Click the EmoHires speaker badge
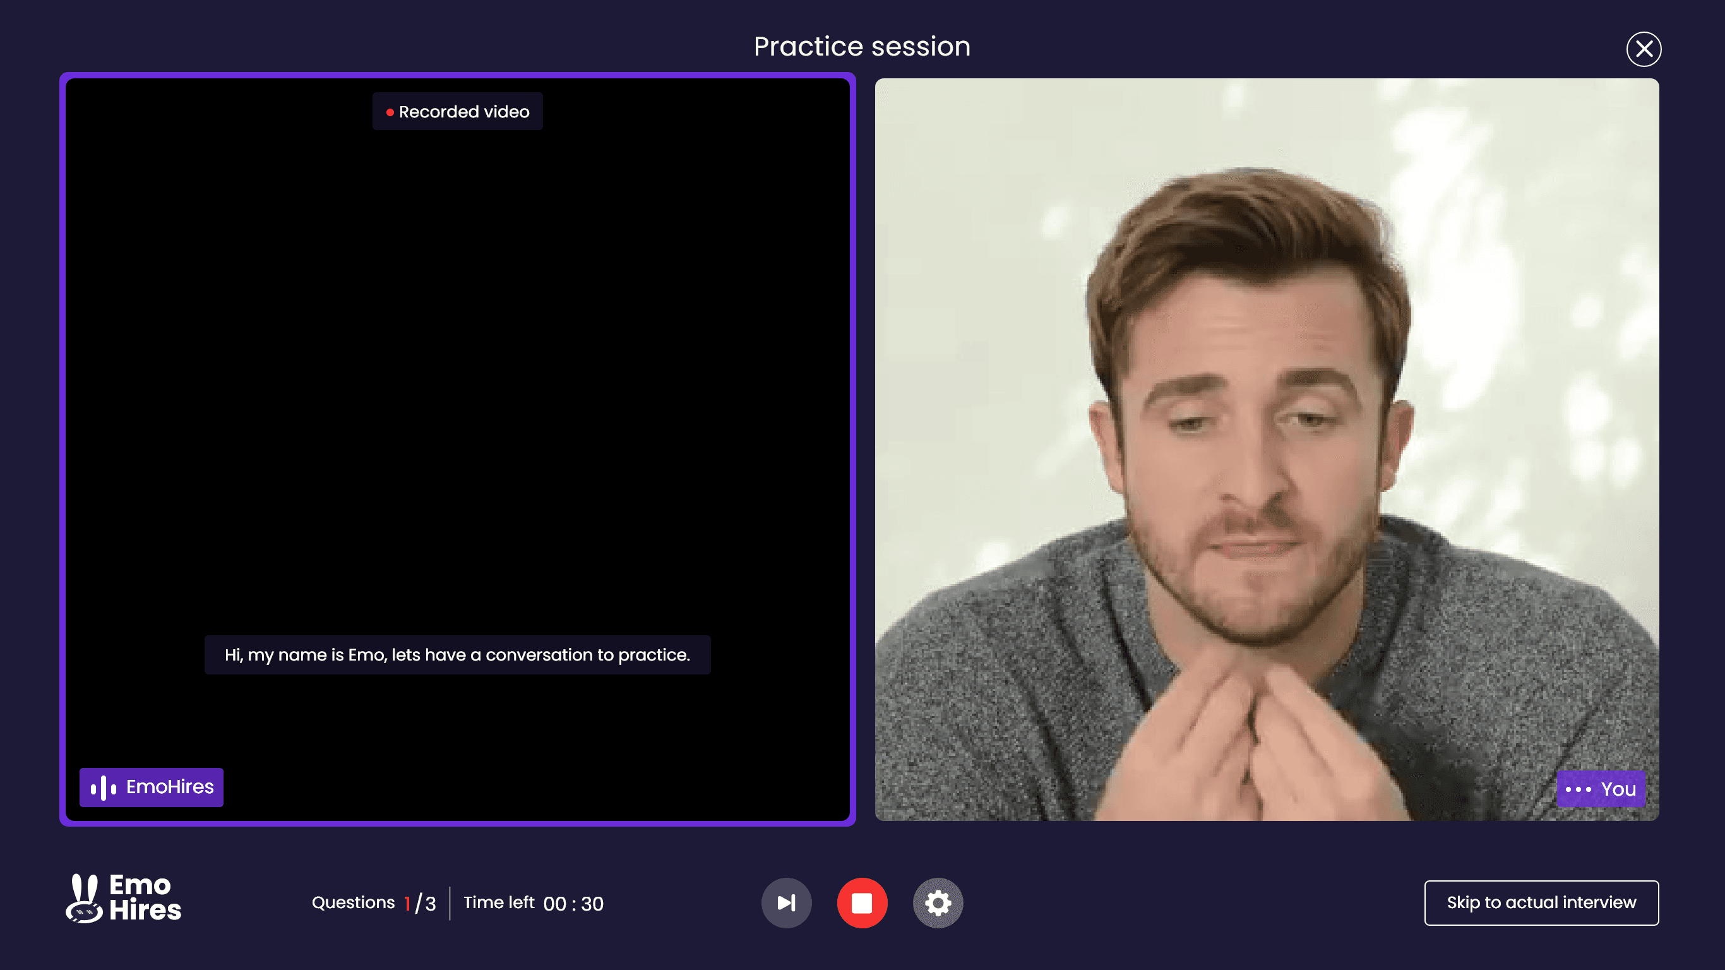Image resolution: width=1725 pixels, height=970 pixels. [x=152, y=787]
